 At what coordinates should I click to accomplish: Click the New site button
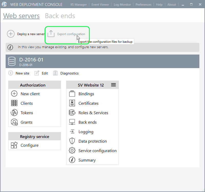tap(19, 73)
